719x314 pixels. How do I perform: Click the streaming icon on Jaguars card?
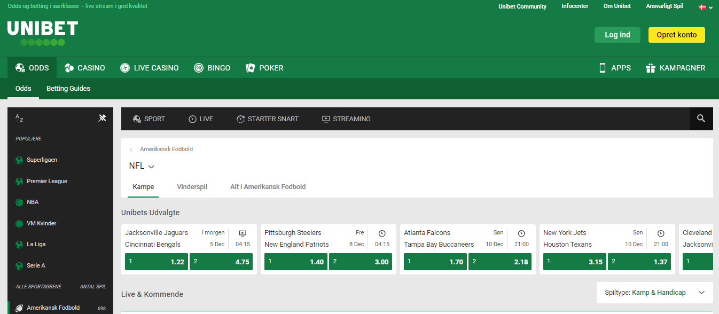coord(243,233)
